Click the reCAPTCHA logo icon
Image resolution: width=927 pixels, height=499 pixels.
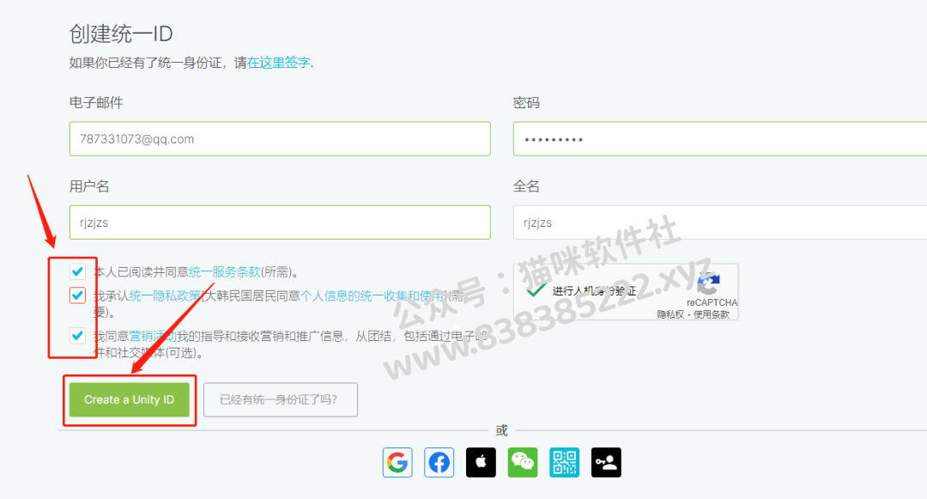click(x=708, y=283)
